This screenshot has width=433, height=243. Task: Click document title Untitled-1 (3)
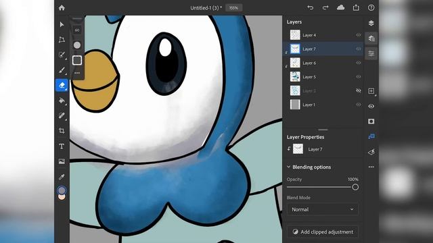click(x=206, y=7)
